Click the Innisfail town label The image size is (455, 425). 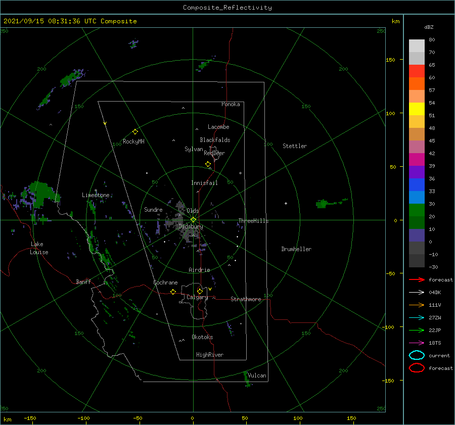(x=204, y=183)
